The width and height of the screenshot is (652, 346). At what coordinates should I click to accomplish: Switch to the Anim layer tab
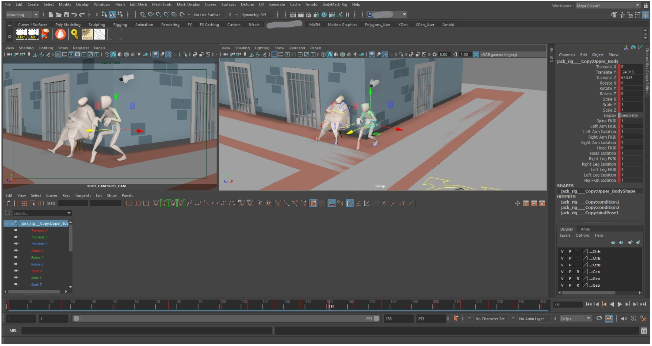pos(585,230)
